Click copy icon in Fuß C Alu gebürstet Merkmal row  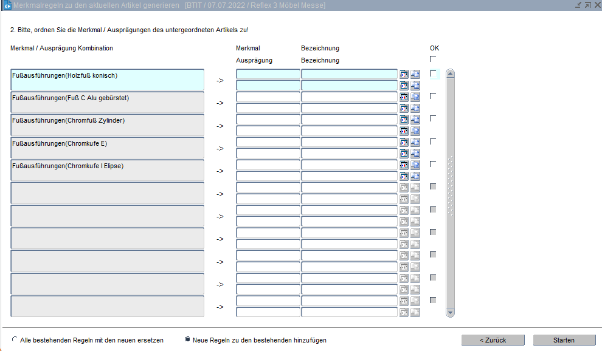click(x=415, y=97)
